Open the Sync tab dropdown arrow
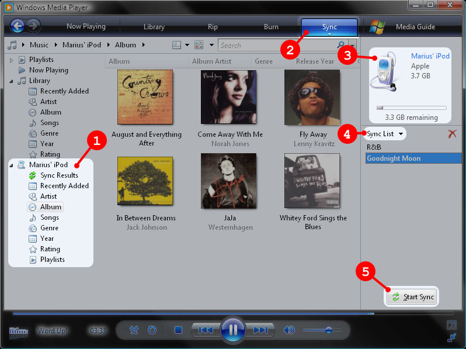 click(x=329, y=34)
